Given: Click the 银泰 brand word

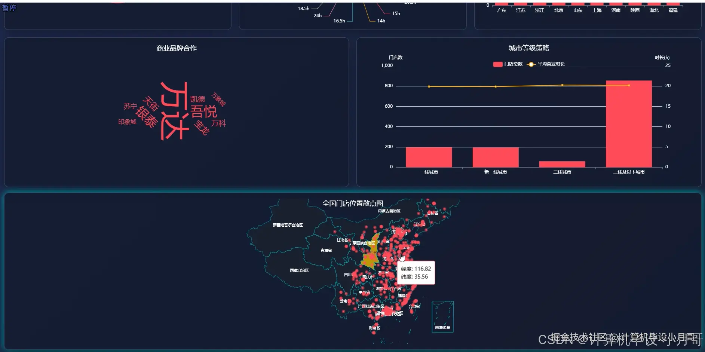Looking at the screenshot, I should (x=147, y=117).
